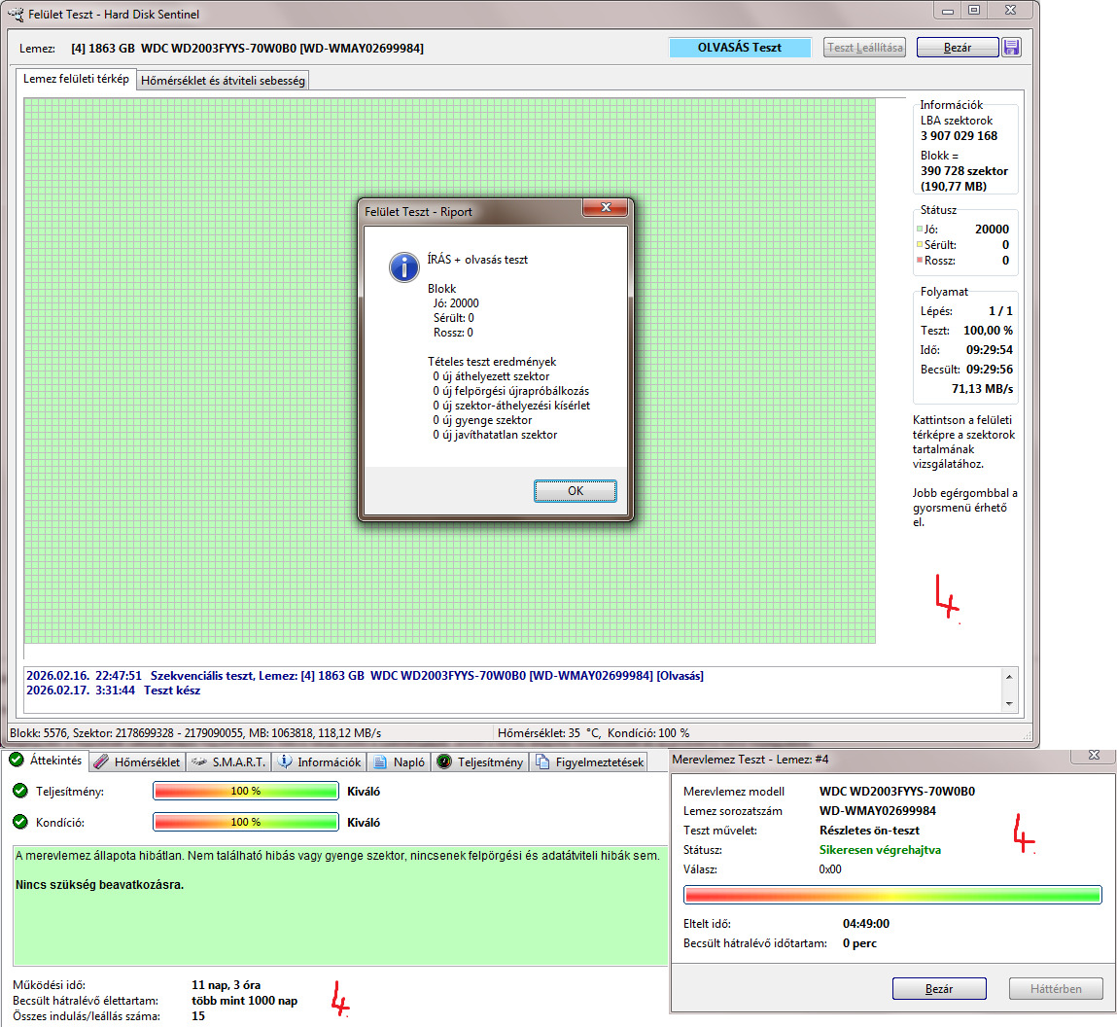Click the Napló tab's document icon
Screen dimensions: 1117x1027
(380, 761)
